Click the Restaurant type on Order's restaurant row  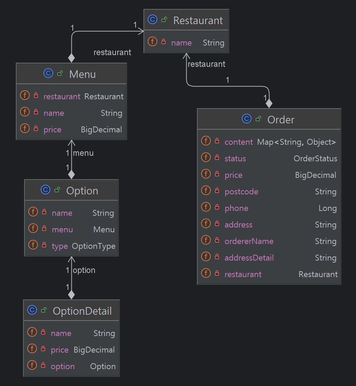tap(318, 274)
